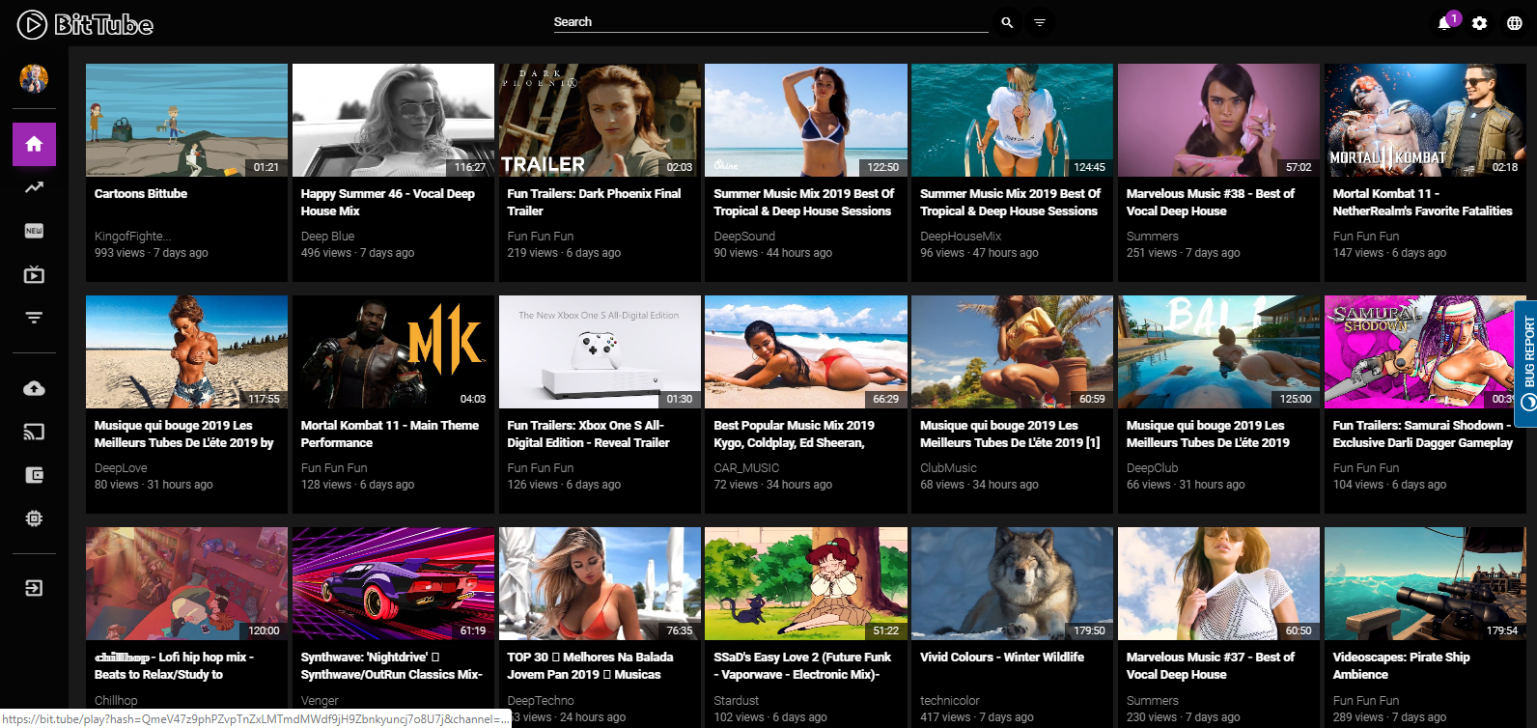This screenshot has height=728, width=1537.
Task: Open the Happy Summer 46 video thumbnail
Action: [393, 120]
